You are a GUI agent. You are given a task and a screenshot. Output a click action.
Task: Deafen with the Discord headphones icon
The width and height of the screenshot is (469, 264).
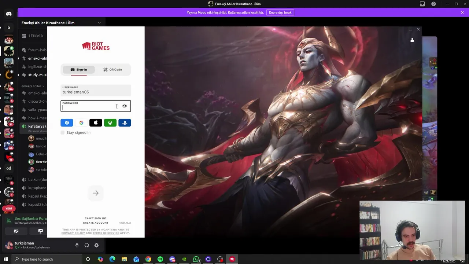[x=87, y=245]
